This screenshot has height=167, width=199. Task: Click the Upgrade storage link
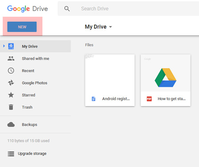pos(32,154)
